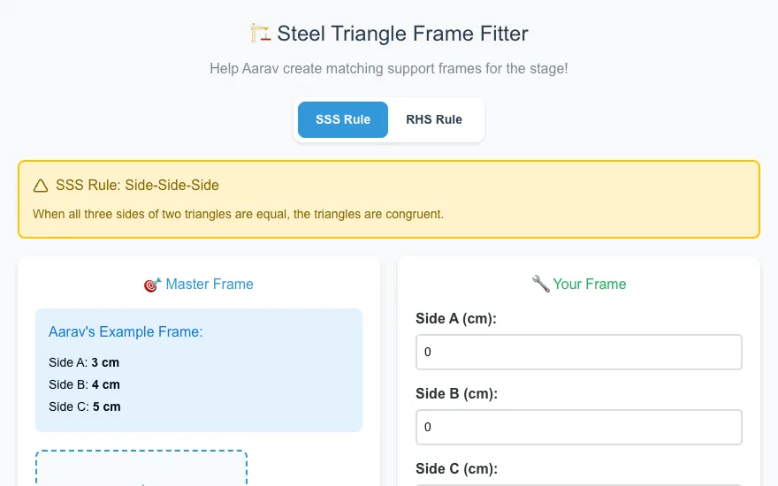Click the Side C (cm) label
Screen dimensions: 778x486
pos(456,468)
